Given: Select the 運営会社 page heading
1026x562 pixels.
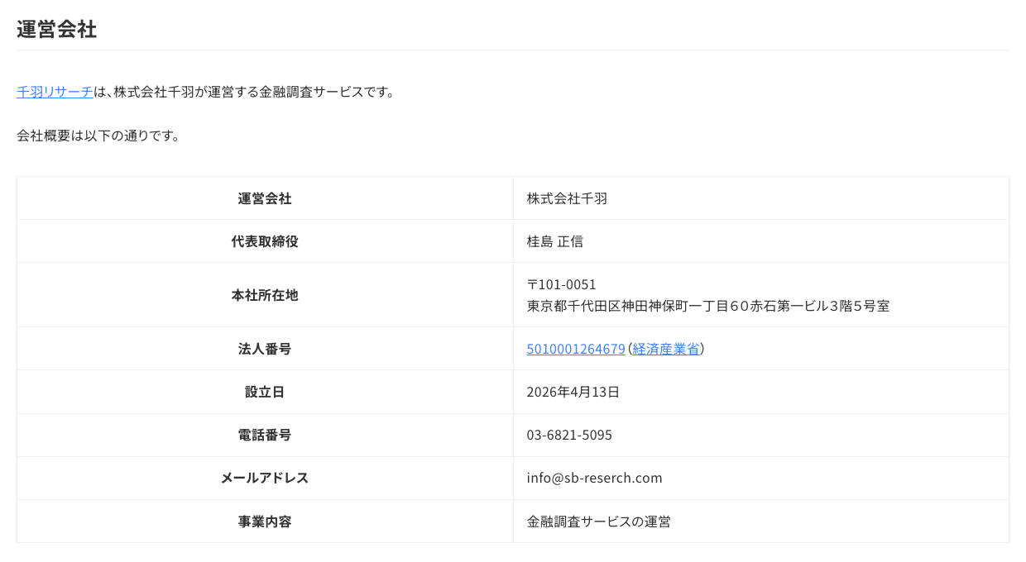Looking at the screenshot, I should point(56,30).
